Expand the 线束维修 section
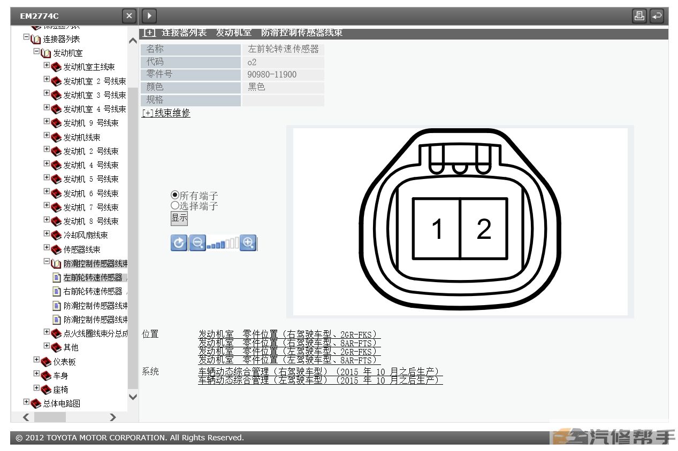Viewport: 678px width, 451px height. pos(166,113)
